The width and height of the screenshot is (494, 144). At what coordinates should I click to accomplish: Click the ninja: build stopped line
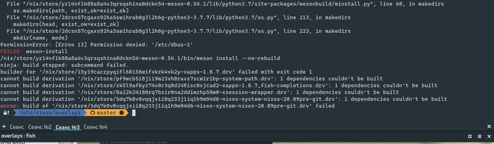[65, 64]
